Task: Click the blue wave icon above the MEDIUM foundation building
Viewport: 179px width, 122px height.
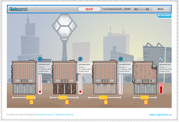Action: (x=80, y=59)
